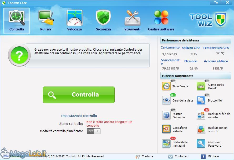Open Backup di file da remoto icon
This screenshot has height=160, width=234.
[x=201, y=115]
